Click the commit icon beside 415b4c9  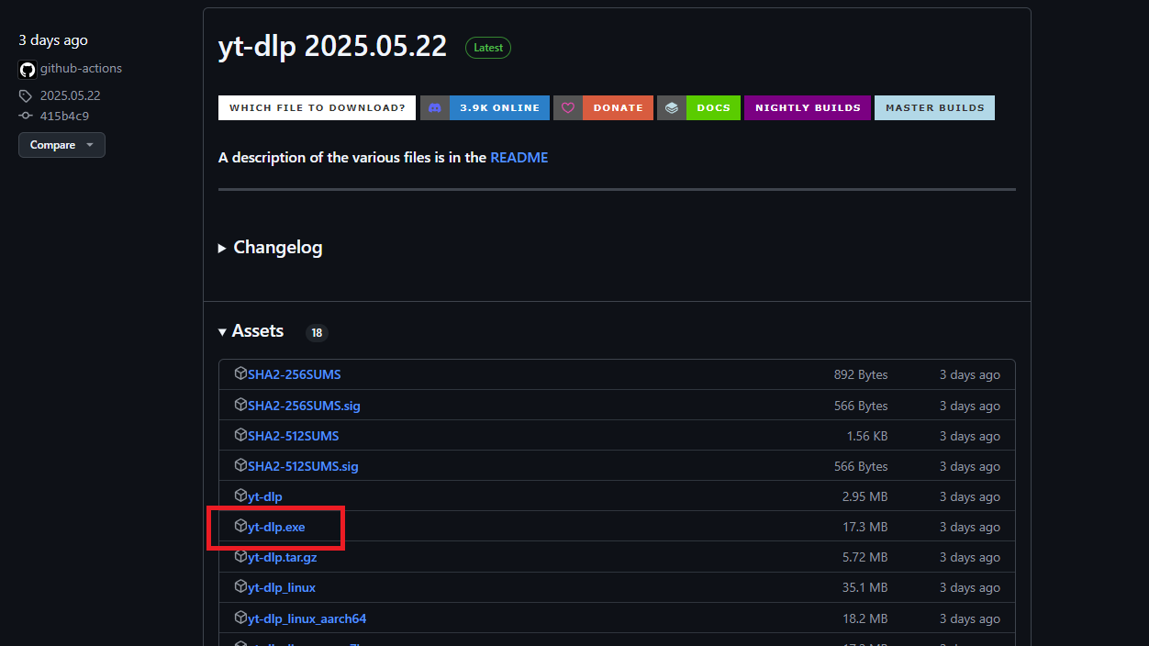click(x=26, y=116)
